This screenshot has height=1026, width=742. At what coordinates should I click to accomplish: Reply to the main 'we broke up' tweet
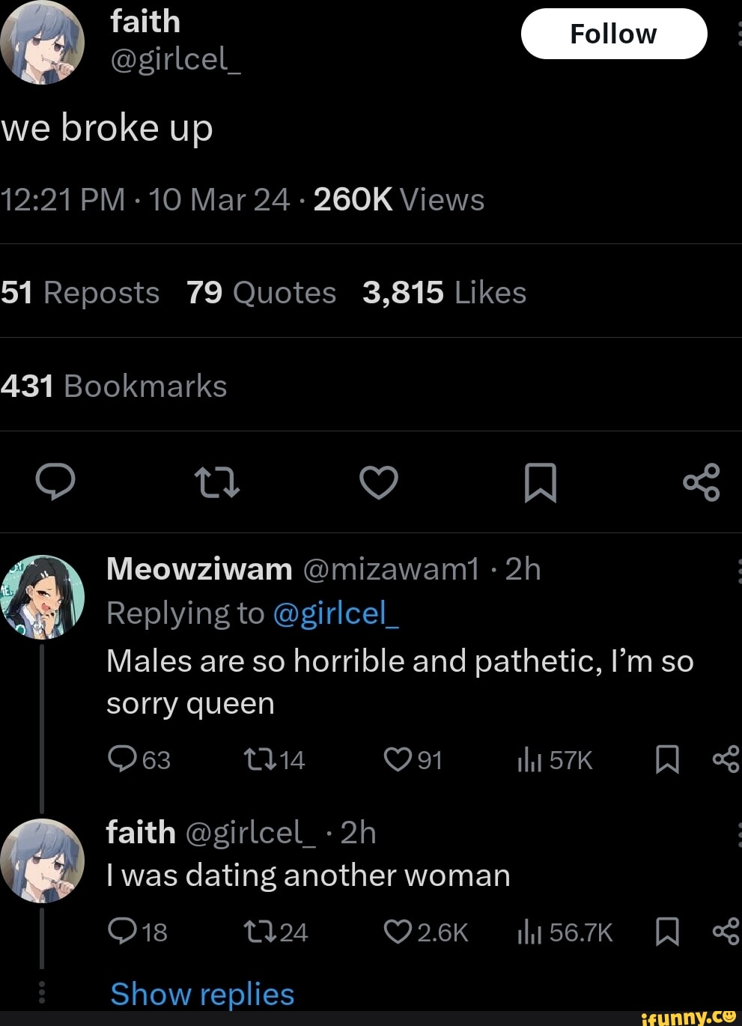(55, 482)
